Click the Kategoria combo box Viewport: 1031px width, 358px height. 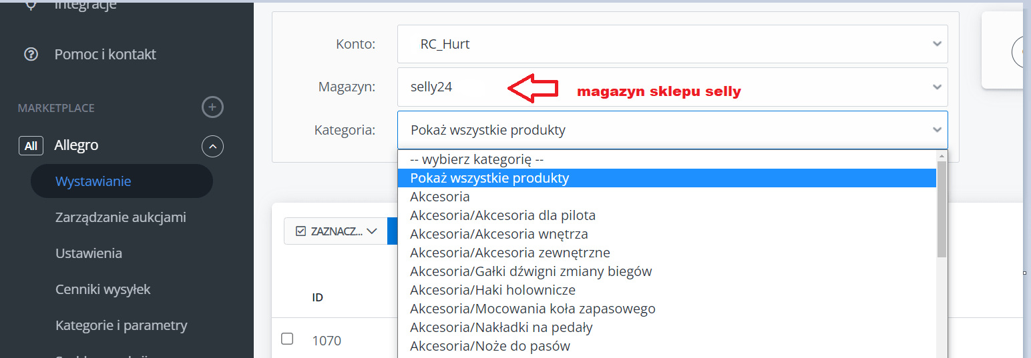pyautogui.click(x=672, y=130)
